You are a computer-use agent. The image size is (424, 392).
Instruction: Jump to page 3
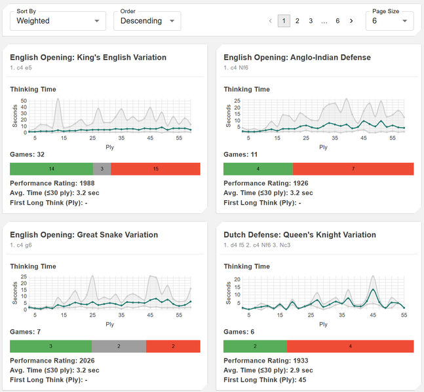tap(311, 21)
